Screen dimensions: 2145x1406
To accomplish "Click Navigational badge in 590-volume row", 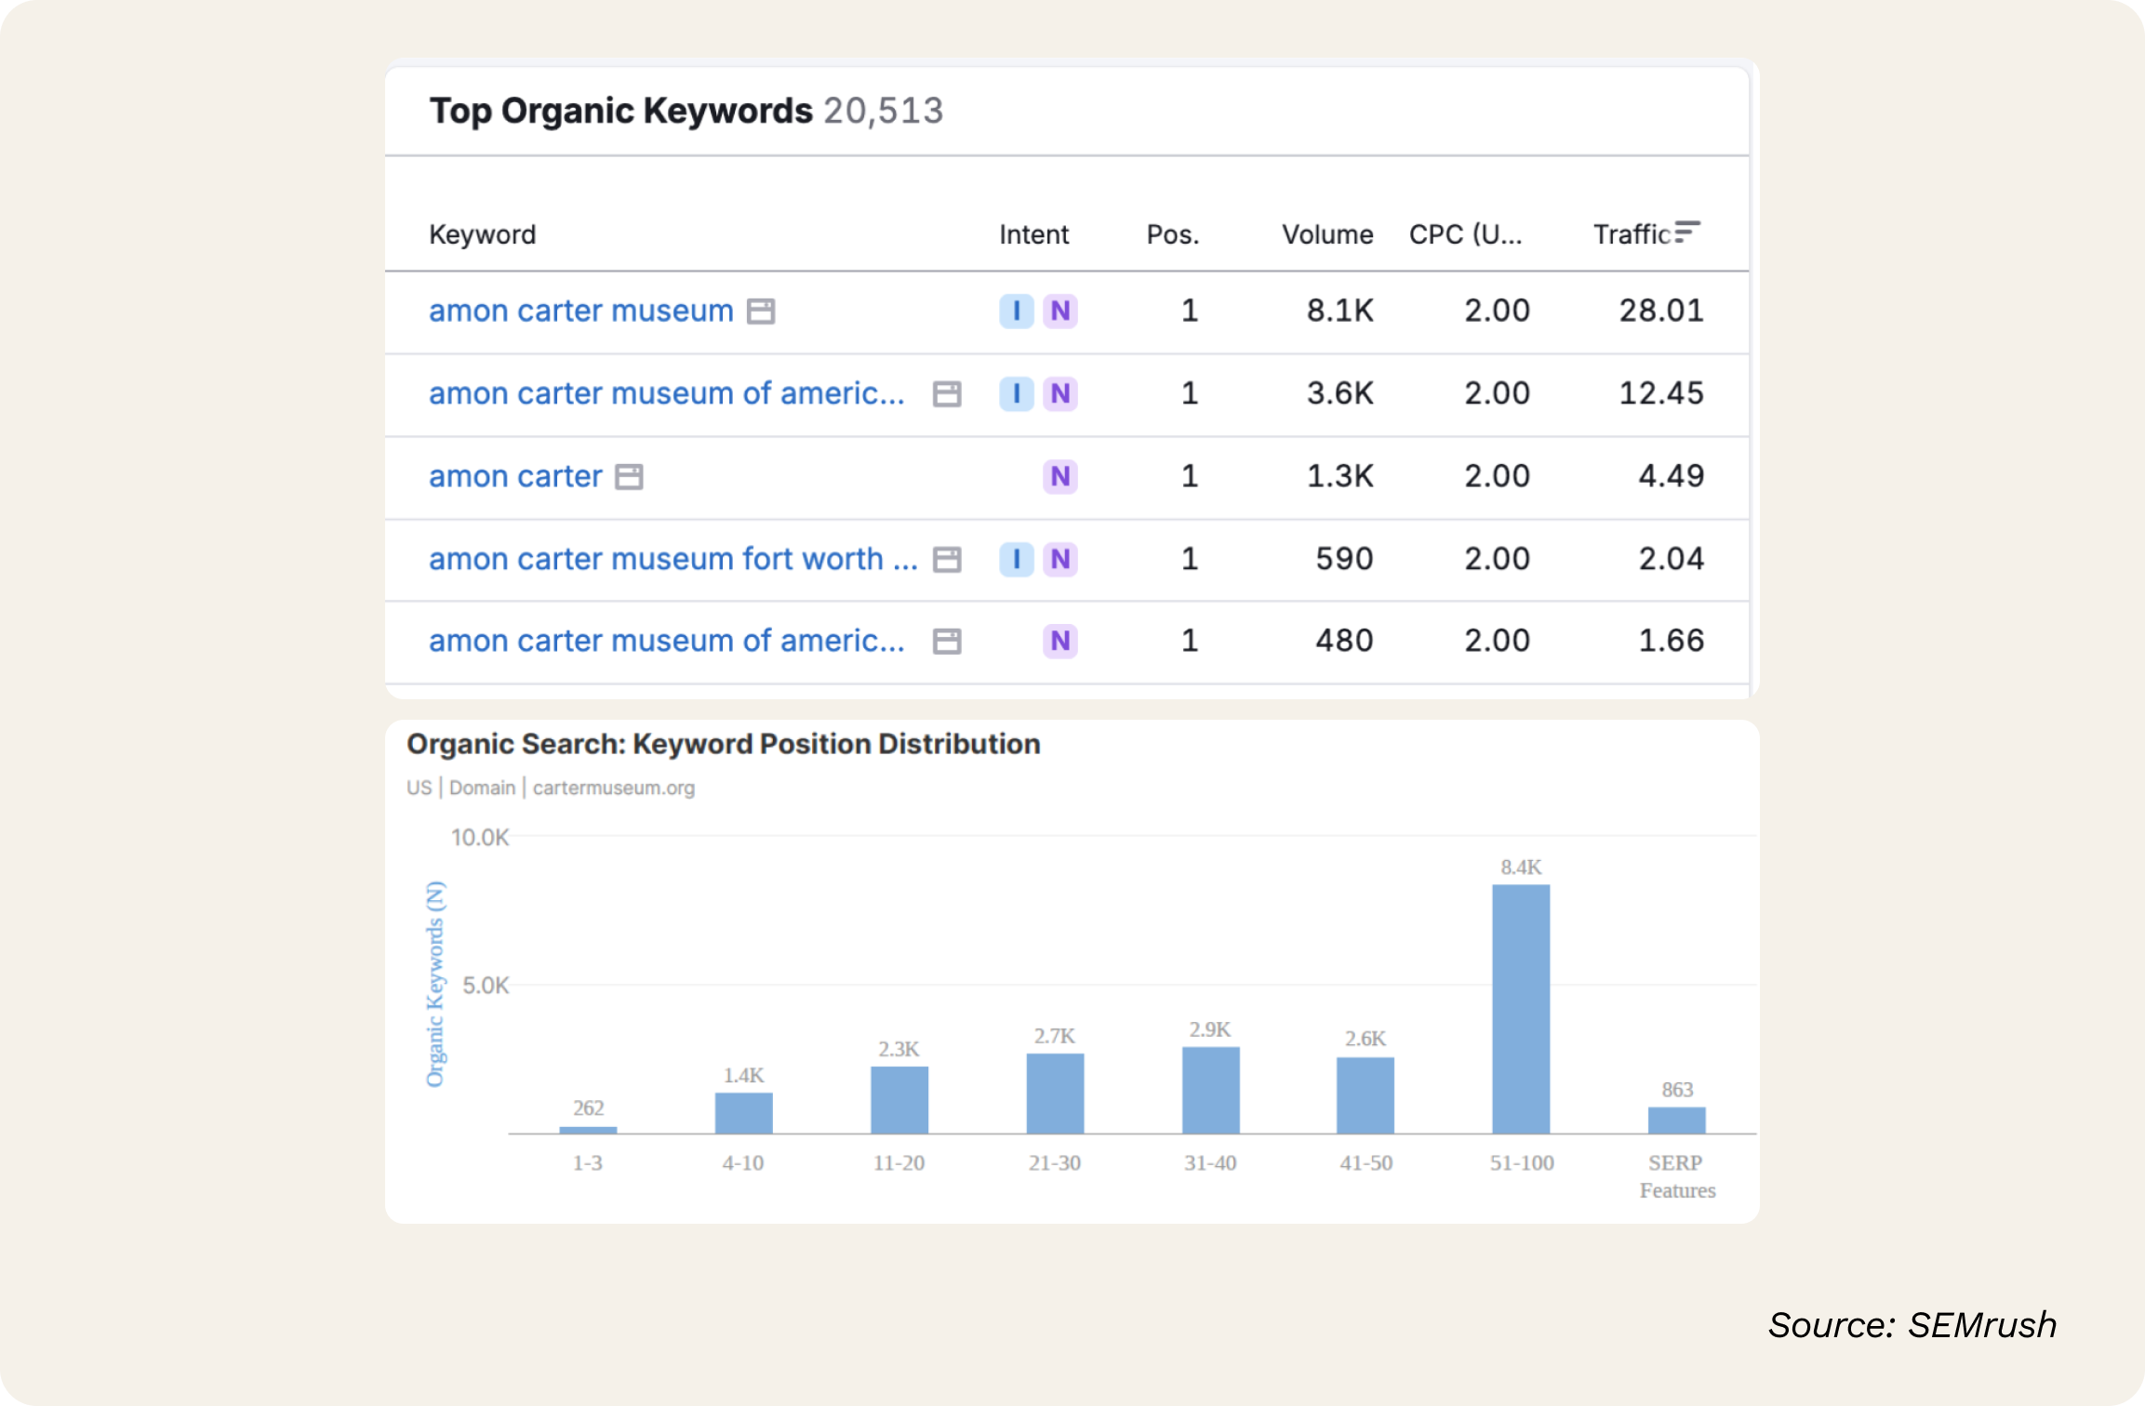I will pos(1059,559).
